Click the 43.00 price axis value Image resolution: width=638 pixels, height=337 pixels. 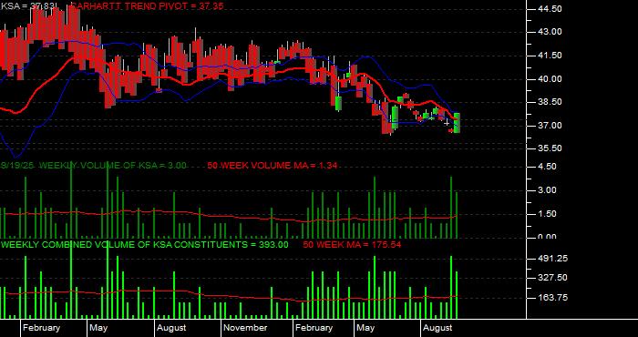(550, 32)
